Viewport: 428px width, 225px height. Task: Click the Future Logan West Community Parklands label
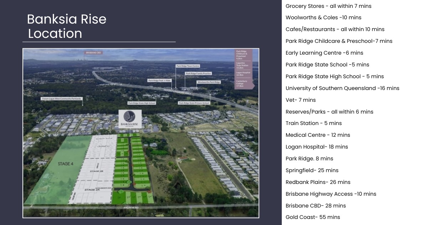(x=62, y=99)
